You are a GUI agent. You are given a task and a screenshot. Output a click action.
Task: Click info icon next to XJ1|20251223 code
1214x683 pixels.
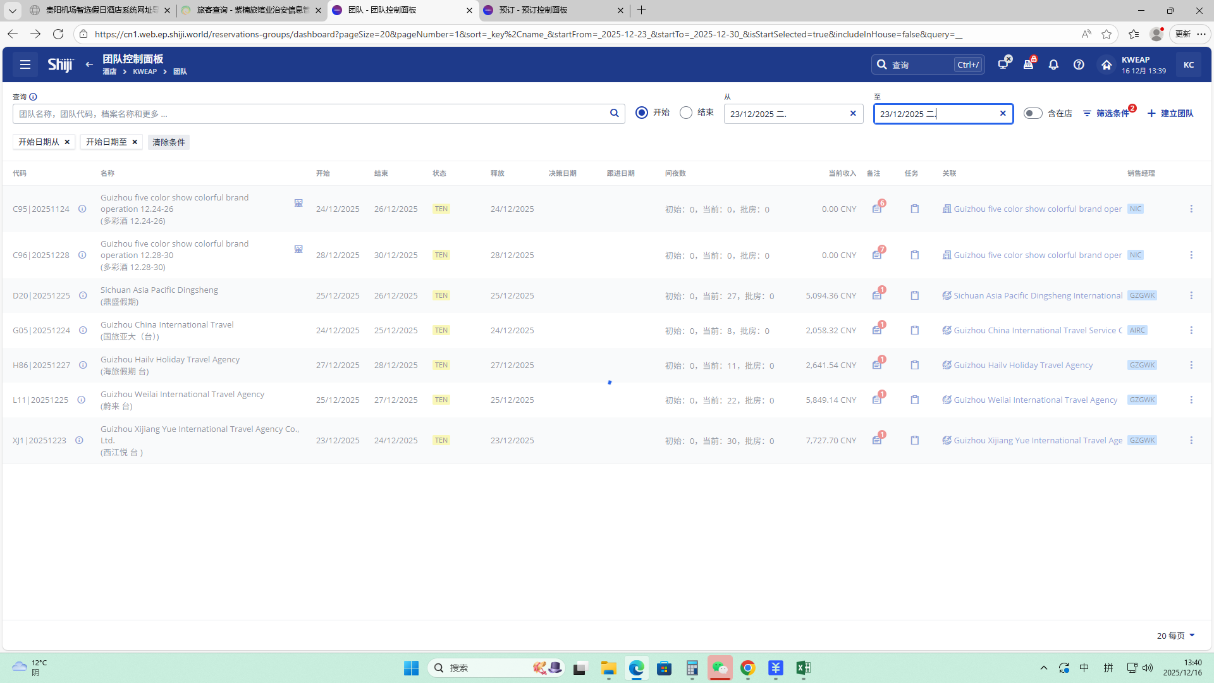pos(79,440)
